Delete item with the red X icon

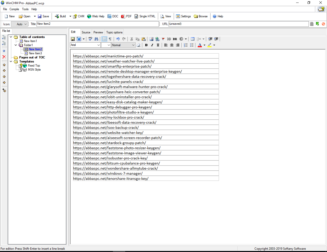pyautogui.click(x=4, y=57)
